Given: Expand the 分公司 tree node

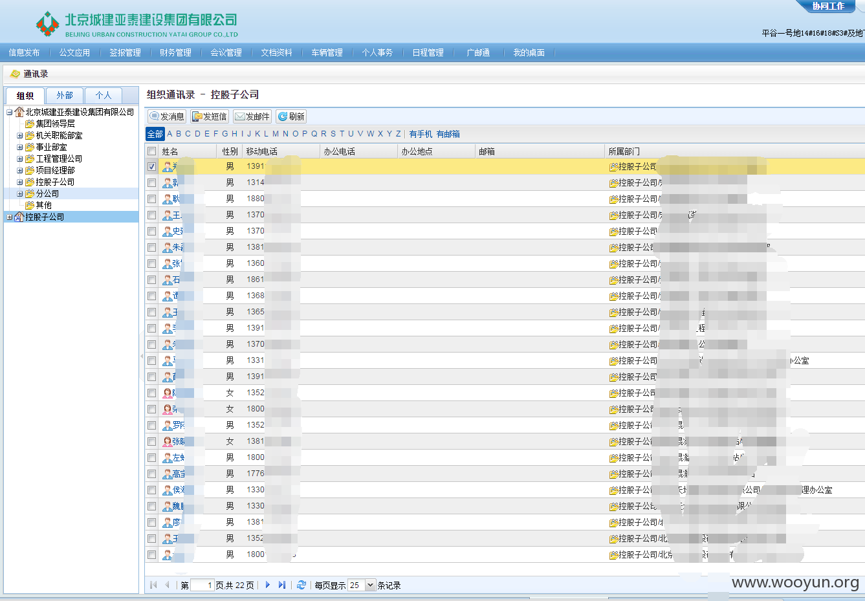Looking at the screenshot, I should (x=20, y=194).
